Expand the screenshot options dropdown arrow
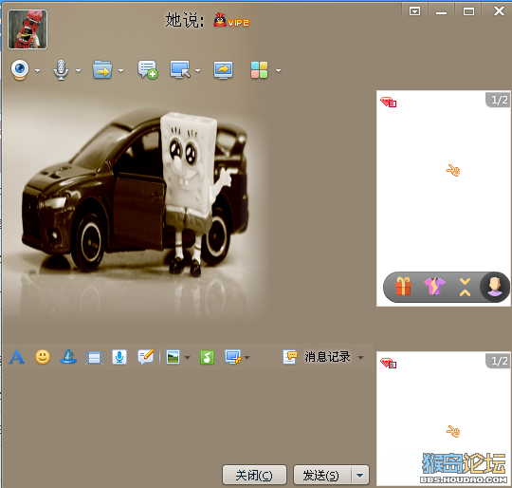Image resolution: width=512 pixels, height=488 pixels. (x=247, y=358)
